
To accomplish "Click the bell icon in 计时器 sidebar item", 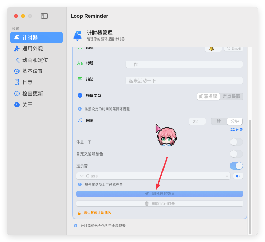I will tap(17, 37).
